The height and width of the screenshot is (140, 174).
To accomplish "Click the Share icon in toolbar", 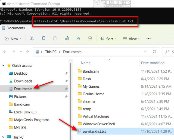I will click(78, 39).
